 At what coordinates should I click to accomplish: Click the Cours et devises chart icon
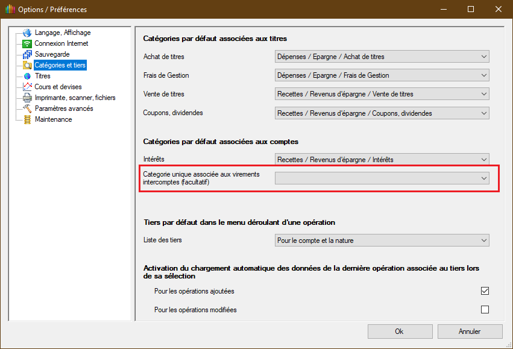pyautogui.click(x=27, y=87)
